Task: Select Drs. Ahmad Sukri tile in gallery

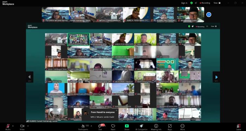Action: 78,89
